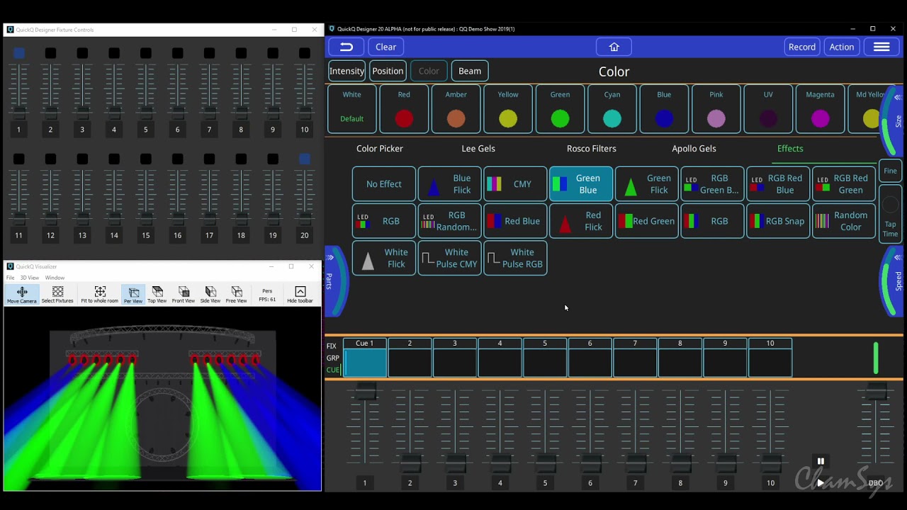Viewport: 907px width, 510px height.
Task: Select the empty cue box 5
Action: click(x=545, y=358)
